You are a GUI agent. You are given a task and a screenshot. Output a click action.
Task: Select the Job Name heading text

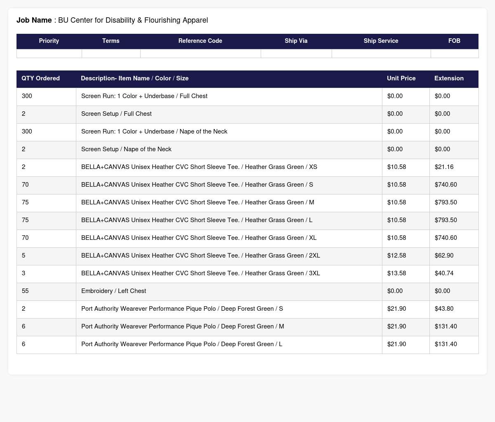click(112, 20)
